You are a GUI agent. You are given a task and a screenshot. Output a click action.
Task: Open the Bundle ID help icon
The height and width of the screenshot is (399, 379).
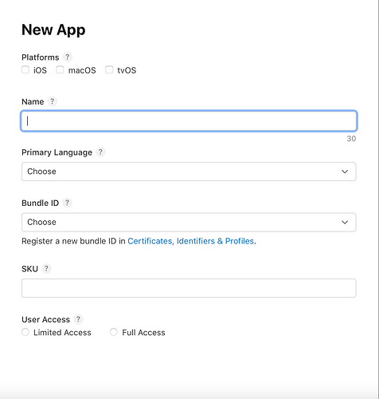point(67,203)
